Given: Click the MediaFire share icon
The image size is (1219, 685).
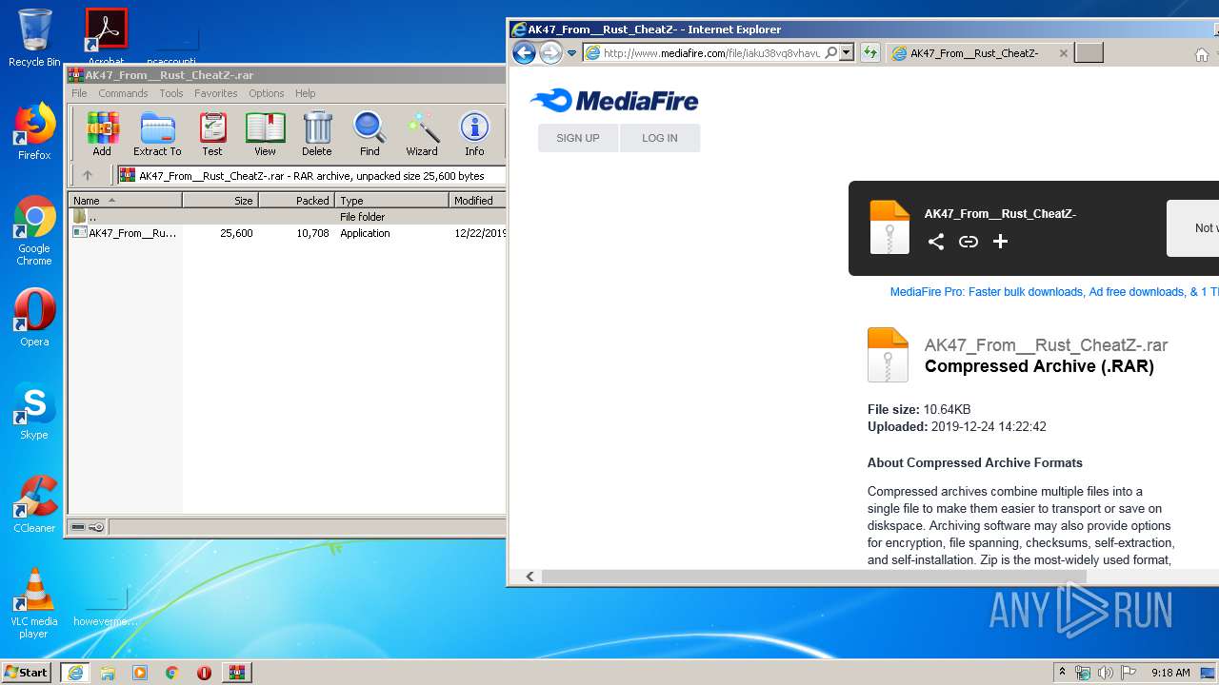Looking at the screenshot, I should click(x=936, y=242).
